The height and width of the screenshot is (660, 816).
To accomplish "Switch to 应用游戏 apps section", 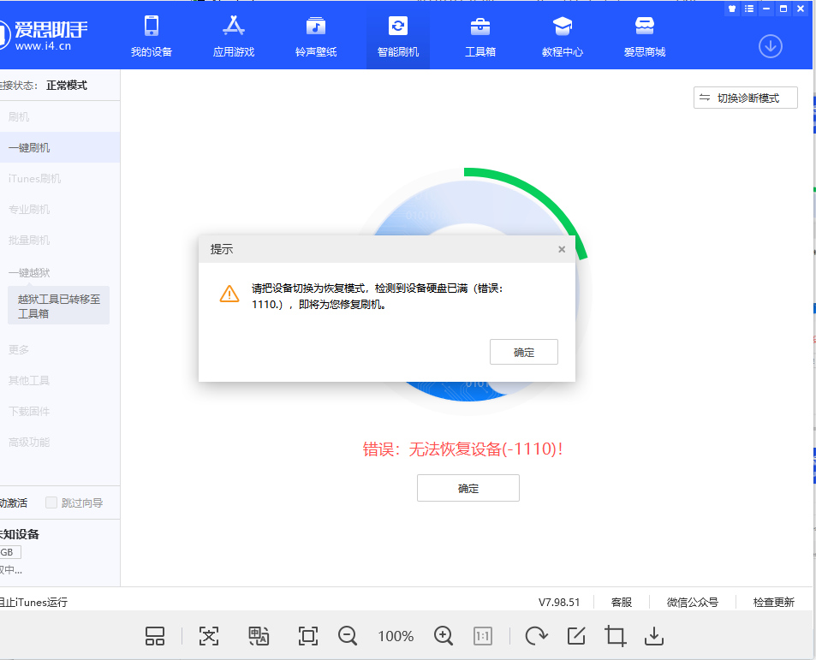I will (234, 36).
